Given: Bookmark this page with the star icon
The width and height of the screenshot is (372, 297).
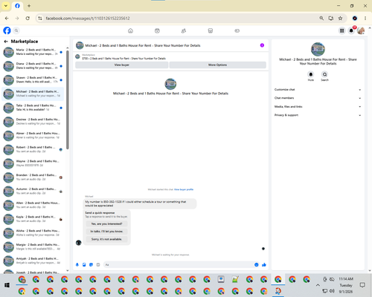Looking at the screenshot, I should (340, 19).
